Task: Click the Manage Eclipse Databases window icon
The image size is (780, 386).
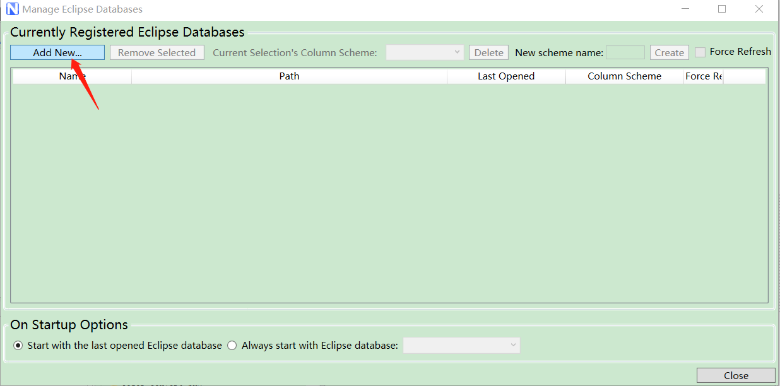Action: click(x=12, y=9)
